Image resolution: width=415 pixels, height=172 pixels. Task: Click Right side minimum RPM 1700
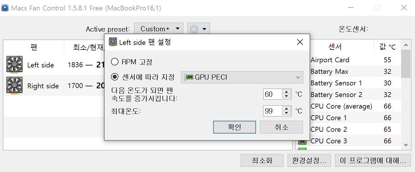click(75, 86)
